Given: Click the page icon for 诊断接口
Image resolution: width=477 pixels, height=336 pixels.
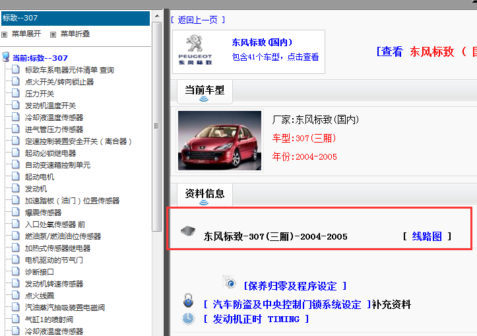Looking at the screenshot, I should pyautogui.click(x=16, y=271).
